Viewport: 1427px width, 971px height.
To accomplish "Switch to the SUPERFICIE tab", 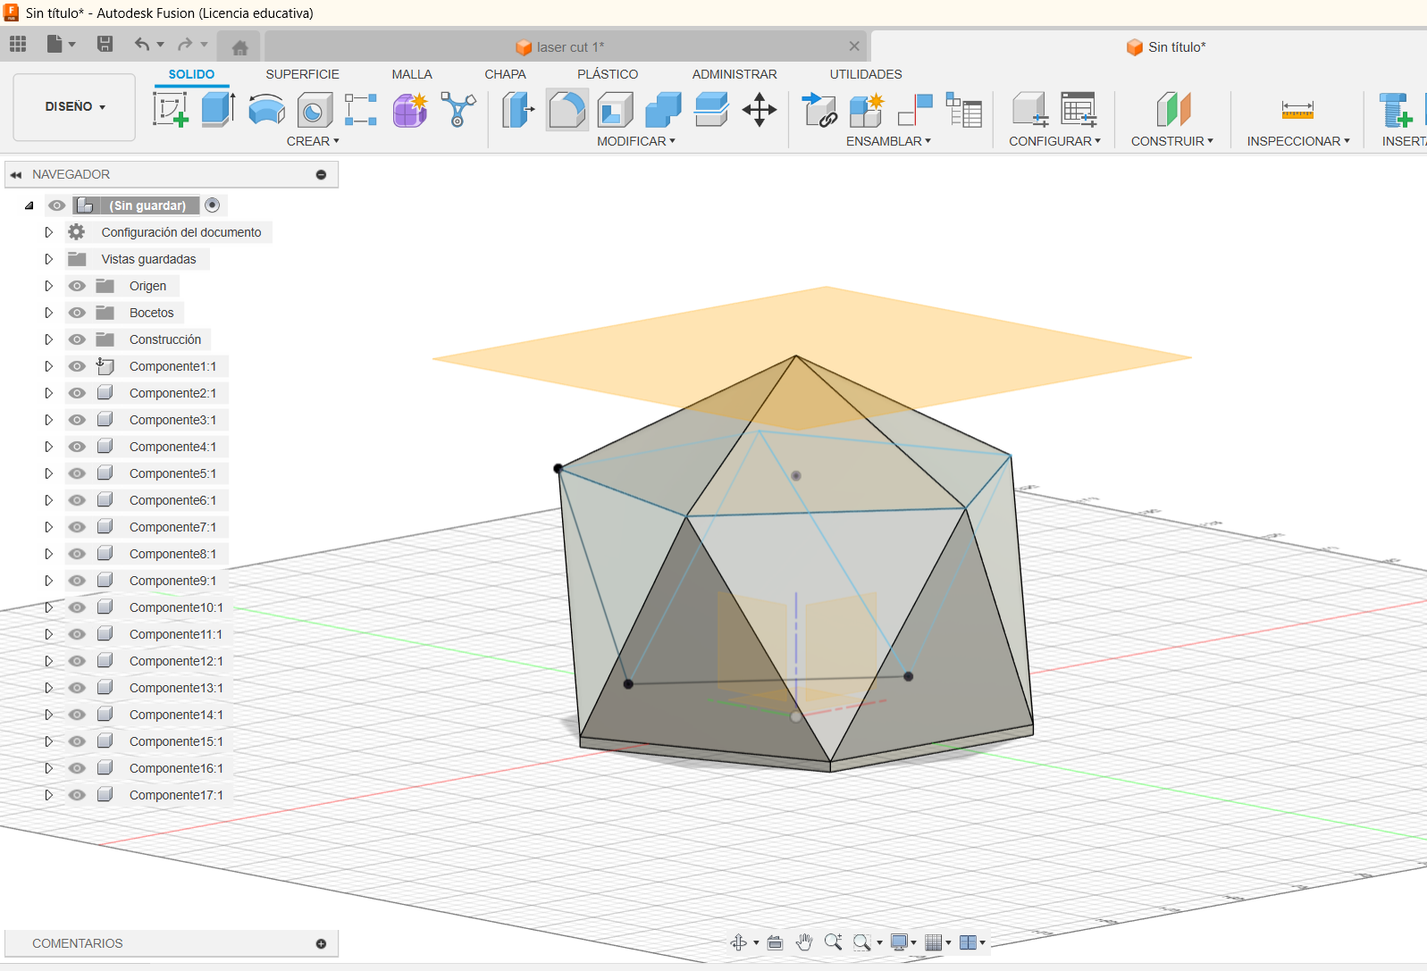I will 302,74.
